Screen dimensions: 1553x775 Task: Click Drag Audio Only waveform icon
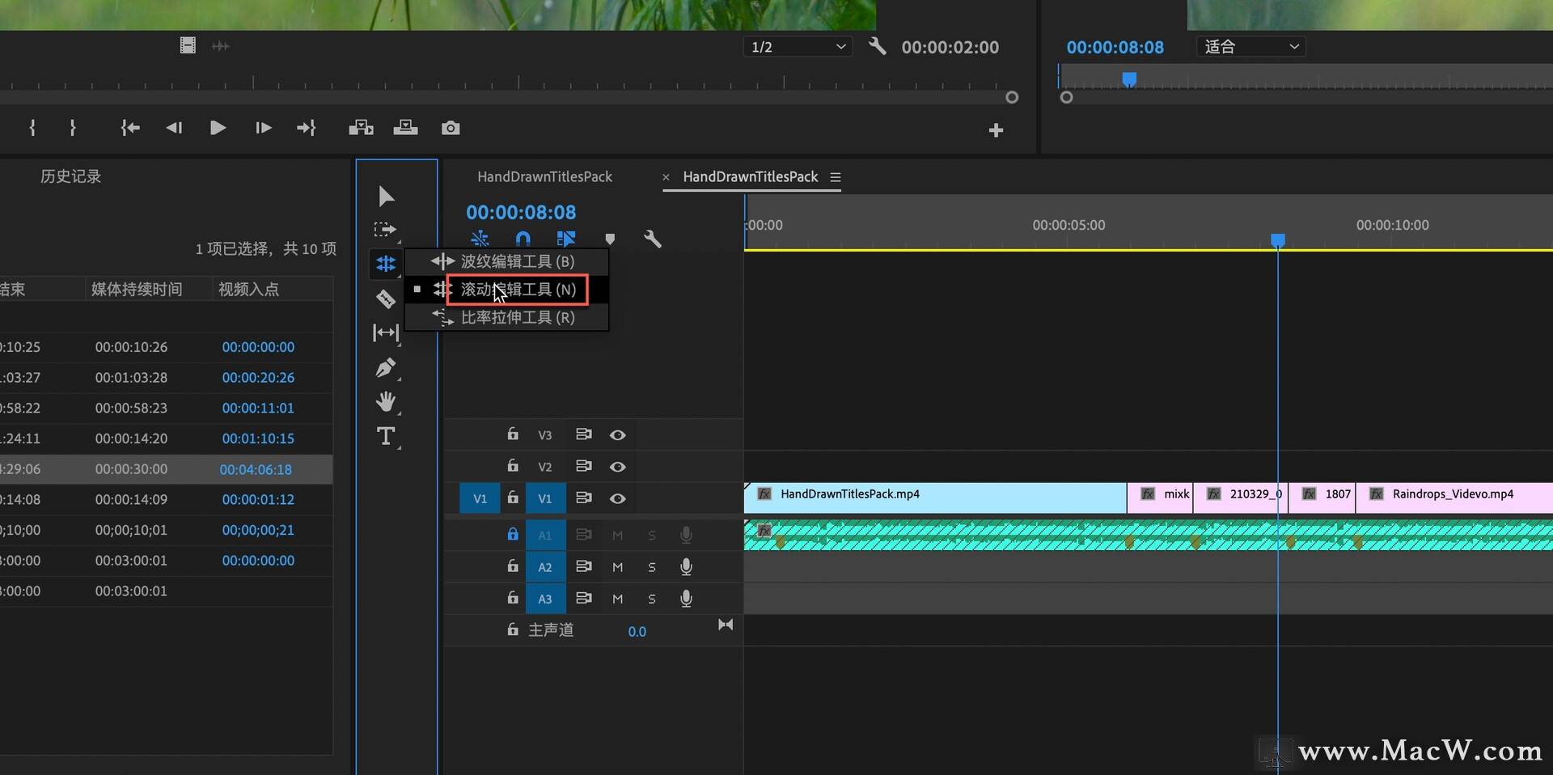click(x=220, y=46)
